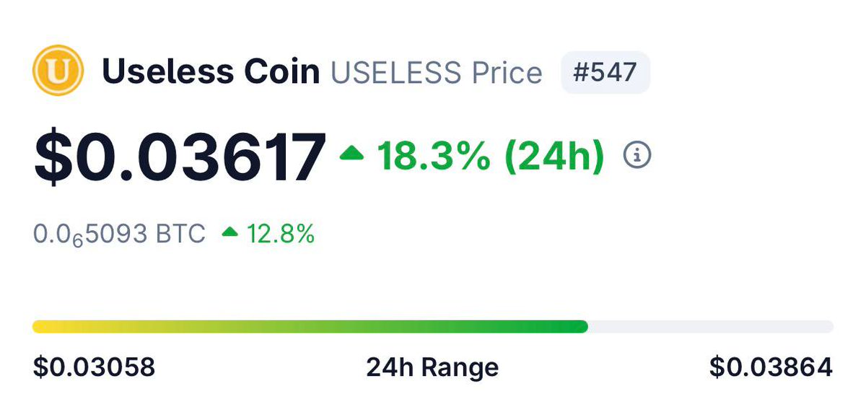Viewport: 866px width, 412px height.
Task: Click the 24h Range label
Action: click(x=432, y=368)
